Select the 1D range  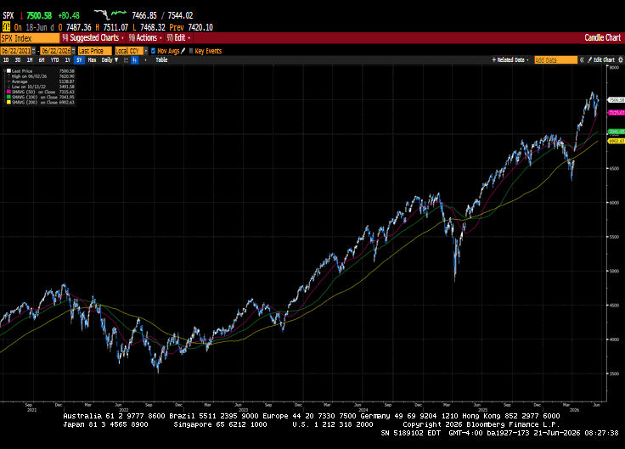tap(6, 60)
